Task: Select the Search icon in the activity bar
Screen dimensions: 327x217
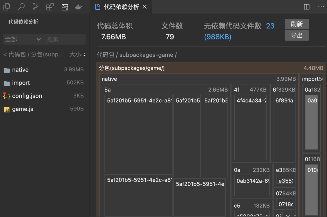Action: [x=21, y=7]
